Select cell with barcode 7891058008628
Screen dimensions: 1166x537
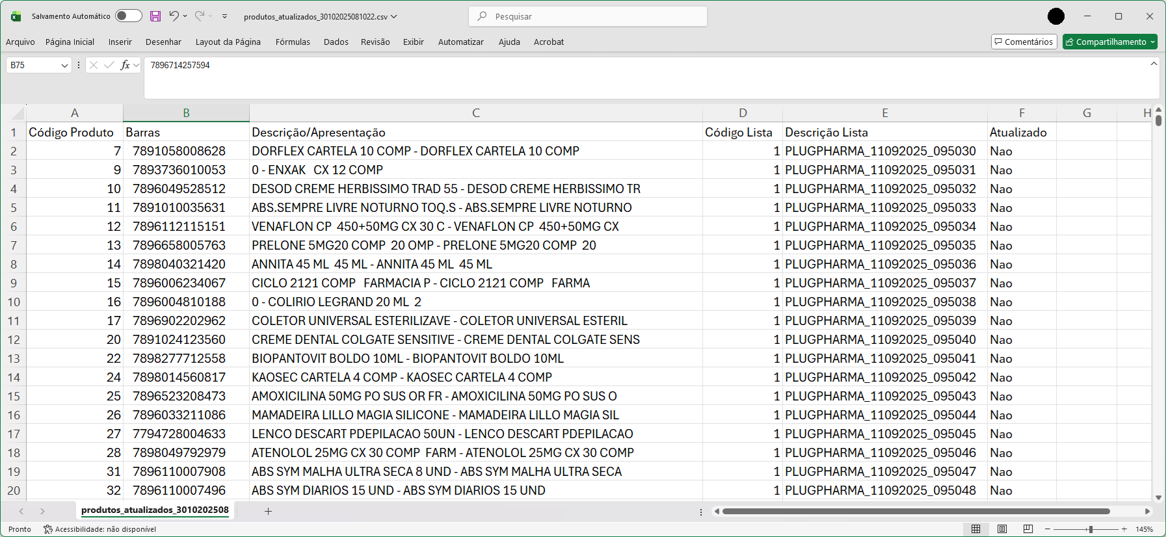[186, 151]
